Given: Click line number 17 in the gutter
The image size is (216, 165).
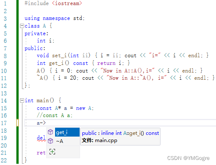Looking at the screenshot, I should tap(4, 123).
